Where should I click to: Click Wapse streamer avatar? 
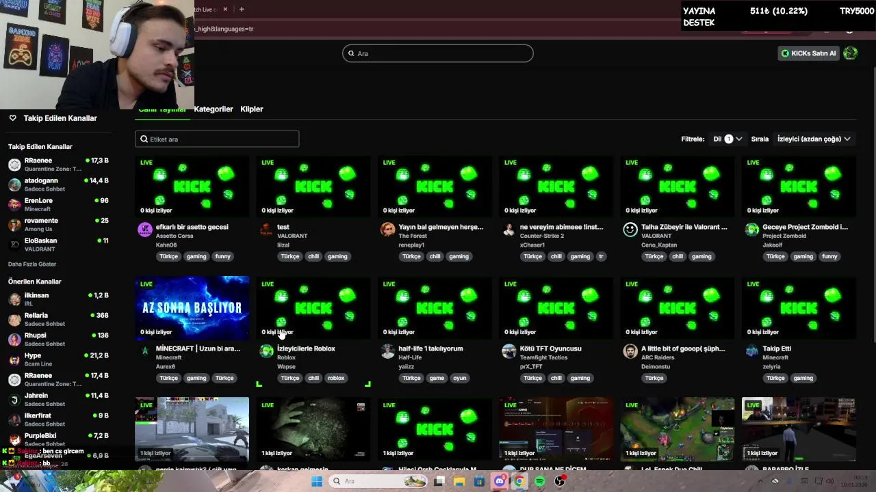266,351
